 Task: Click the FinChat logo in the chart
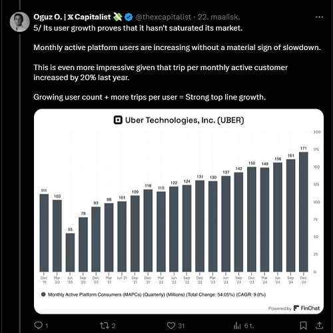pyautogui.click(x=306, y=308)
